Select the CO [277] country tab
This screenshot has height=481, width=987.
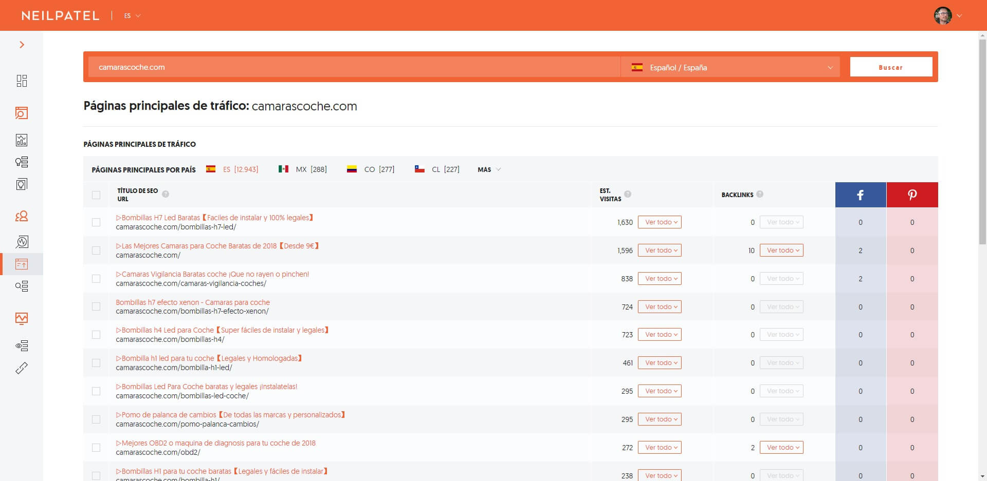pyautogui.click(x=371, y=169)
